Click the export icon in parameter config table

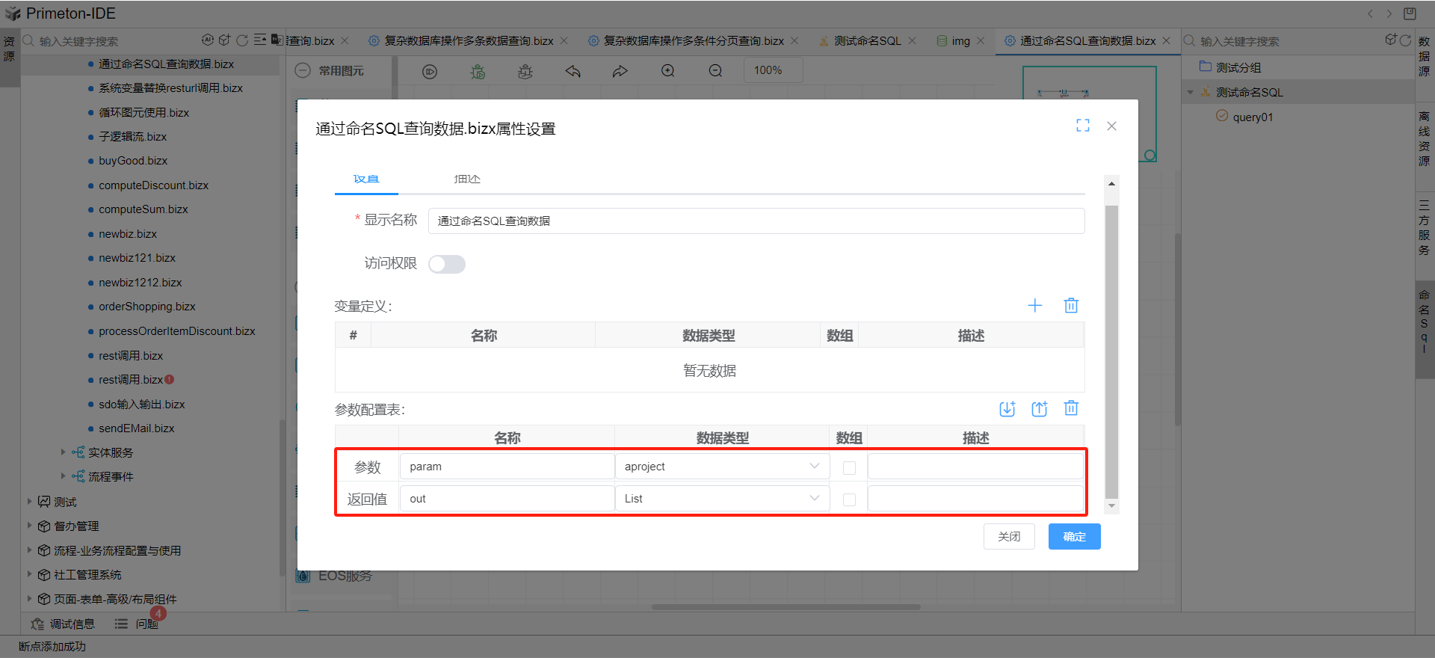[1039, 408]
